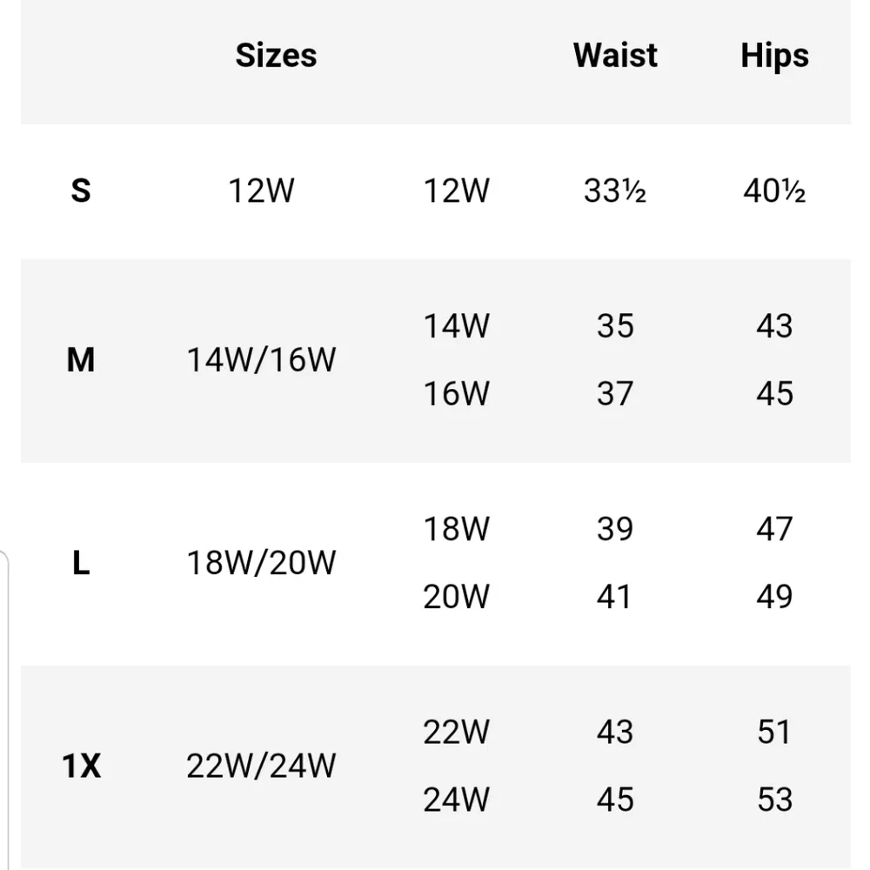Image resolution: width=870 pixels, height=870 pixels.
Task: Click the 14W/16W size range cell
Action: coord(261,359)
